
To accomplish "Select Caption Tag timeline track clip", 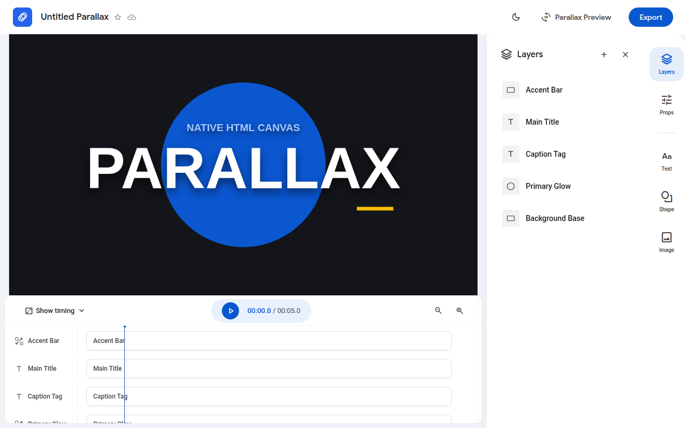I will (x=269, y=396).
